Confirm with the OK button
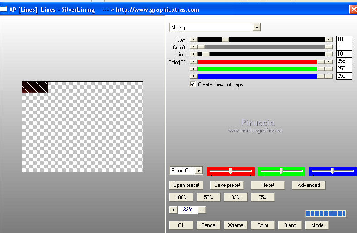This screenshot has height=233, width=357. coord(181,225)
